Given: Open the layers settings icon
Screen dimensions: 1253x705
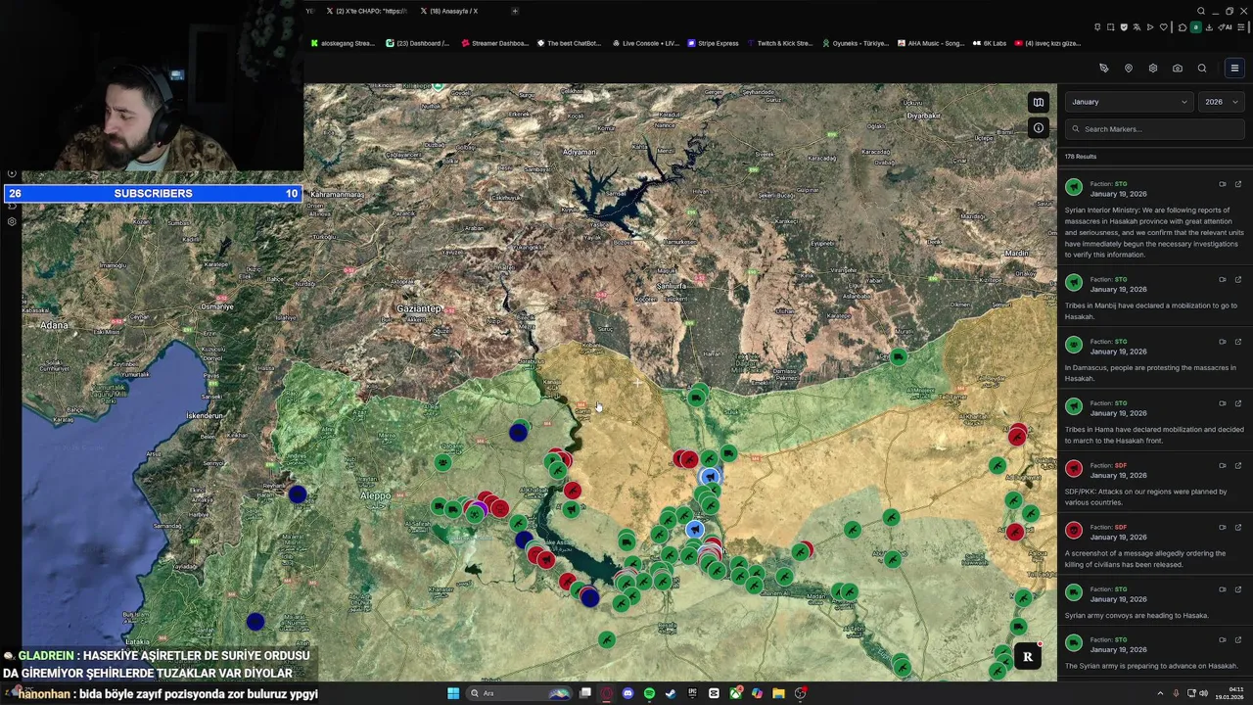Looking at the screenshot, I should click(1152, 69).
